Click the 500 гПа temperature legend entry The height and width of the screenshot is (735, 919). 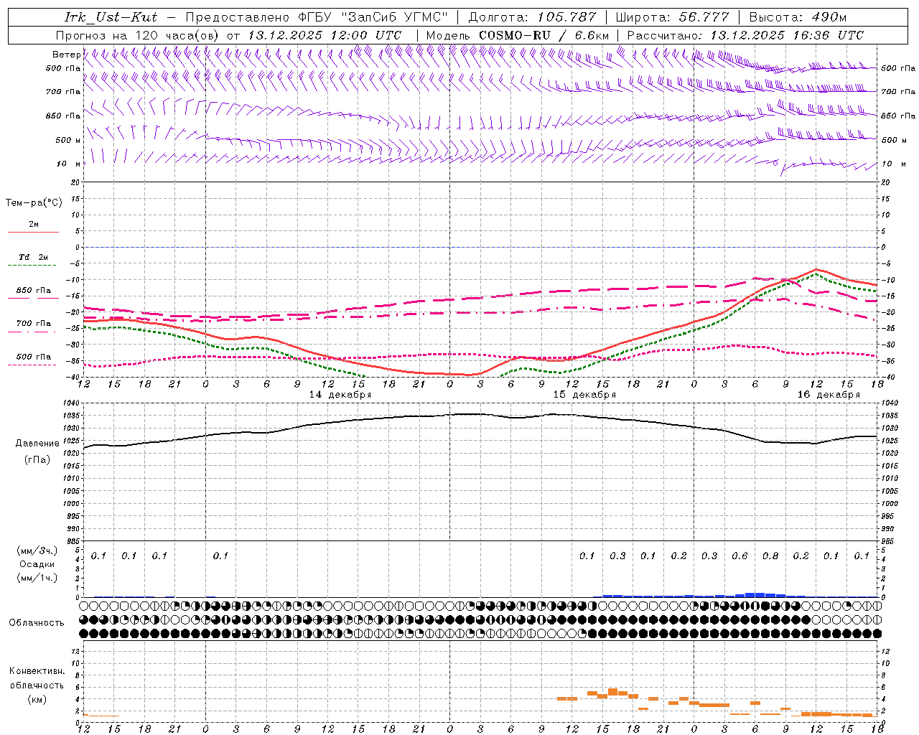click(x=34, y=357)
